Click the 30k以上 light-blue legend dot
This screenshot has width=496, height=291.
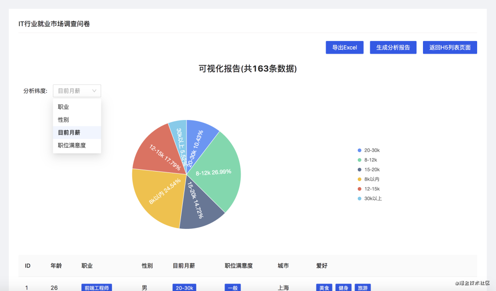click(359, 199)
